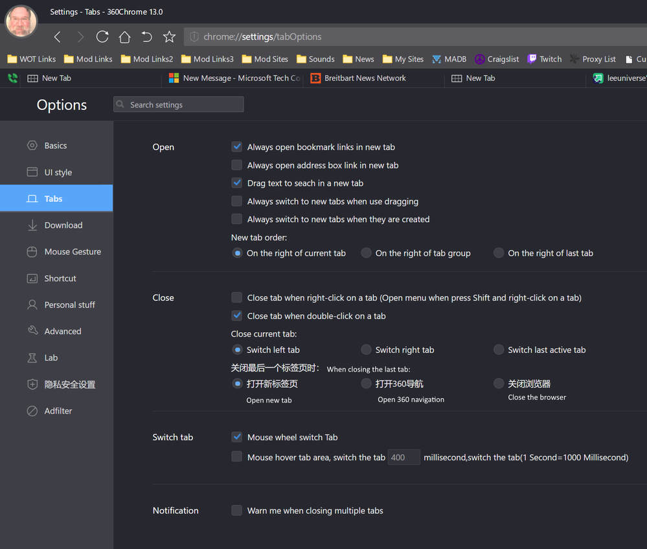Screen dimensions: 647x549
Task: Open the Download settings section
Action: (56, 225)
